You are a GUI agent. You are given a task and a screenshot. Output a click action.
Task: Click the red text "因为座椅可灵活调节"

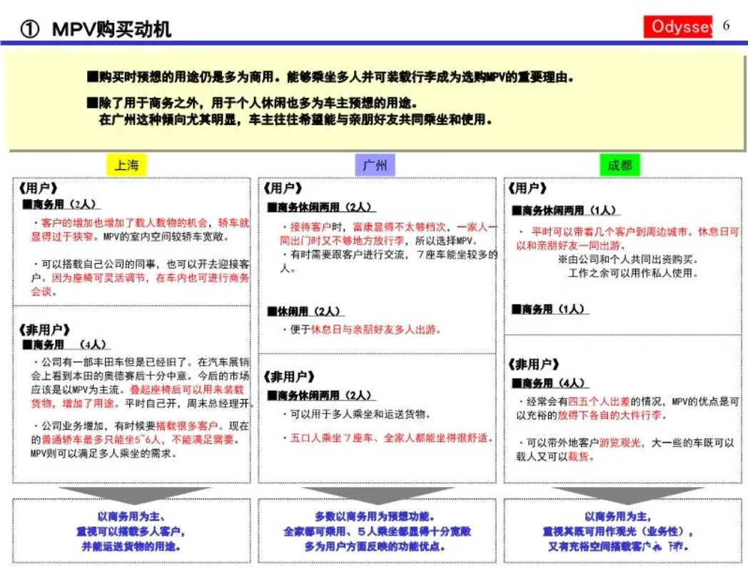[x=98, y=278]
